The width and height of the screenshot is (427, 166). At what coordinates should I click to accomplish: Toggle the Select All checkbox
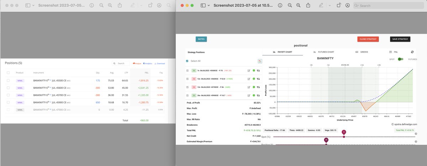(x=188, y=61)
